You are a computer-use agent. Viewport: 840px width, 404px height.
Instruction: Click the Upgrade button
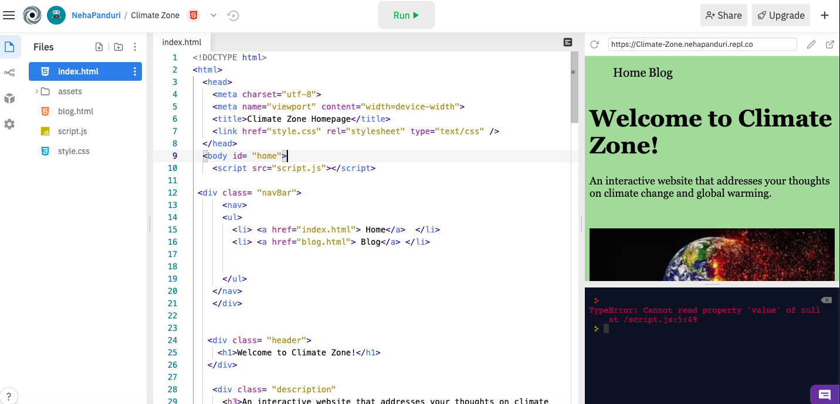(x=781, y=15)
